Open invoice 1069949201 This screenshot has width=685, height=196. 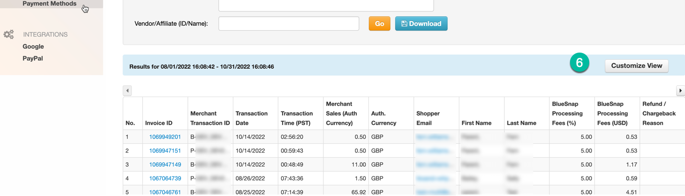click(165, 137)
